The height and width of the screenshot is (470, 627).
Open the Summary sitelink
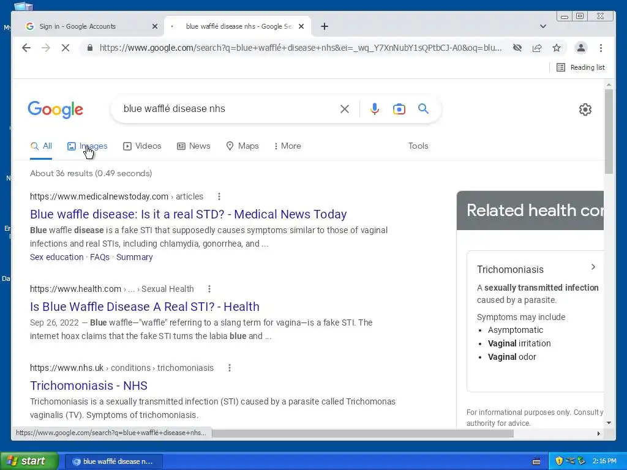point(134,258)
